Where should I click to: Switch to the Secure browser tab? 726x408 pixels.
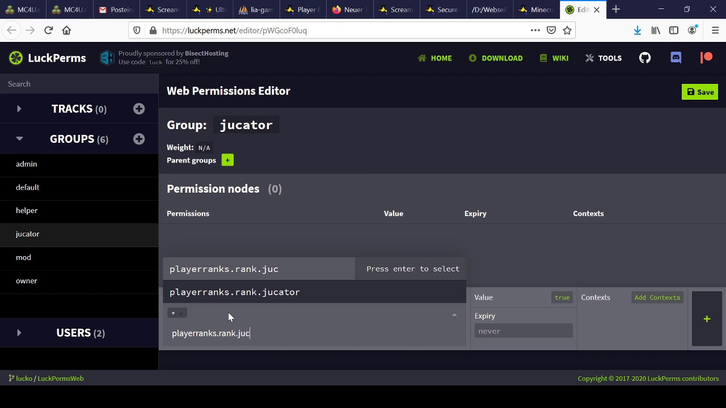(442, 10)
